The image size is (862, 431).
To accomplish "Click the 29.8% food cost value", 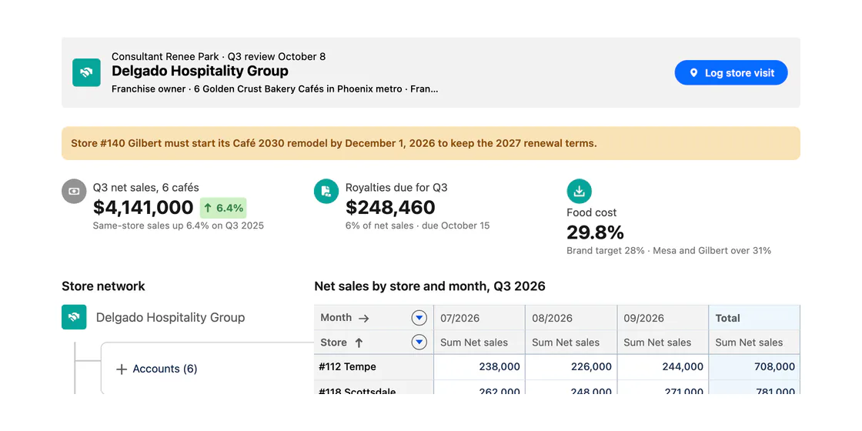I will tap(595, 232).
